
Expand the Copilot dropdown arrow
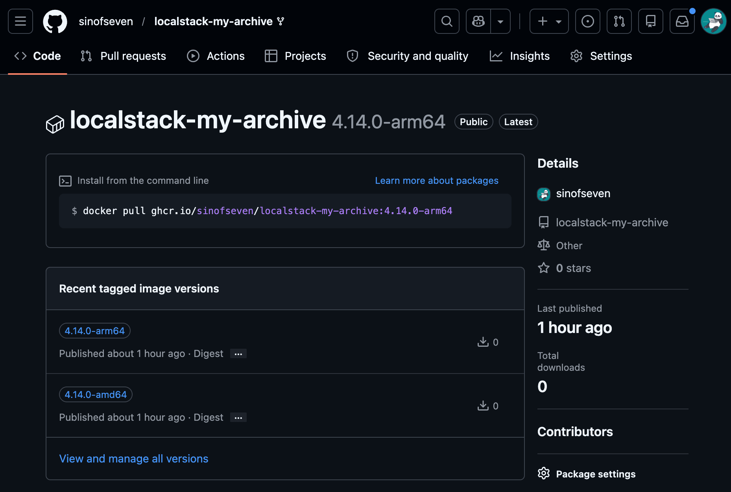pyautogui.click(x=500, y=21)
